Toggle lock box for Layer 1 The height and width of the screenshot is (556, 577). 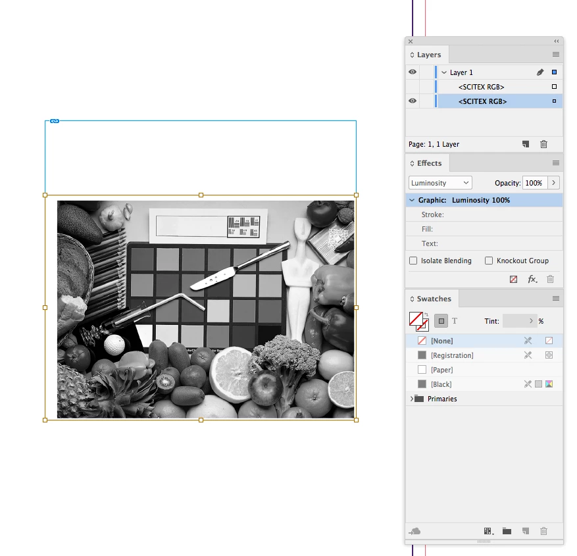pos(427,72)
